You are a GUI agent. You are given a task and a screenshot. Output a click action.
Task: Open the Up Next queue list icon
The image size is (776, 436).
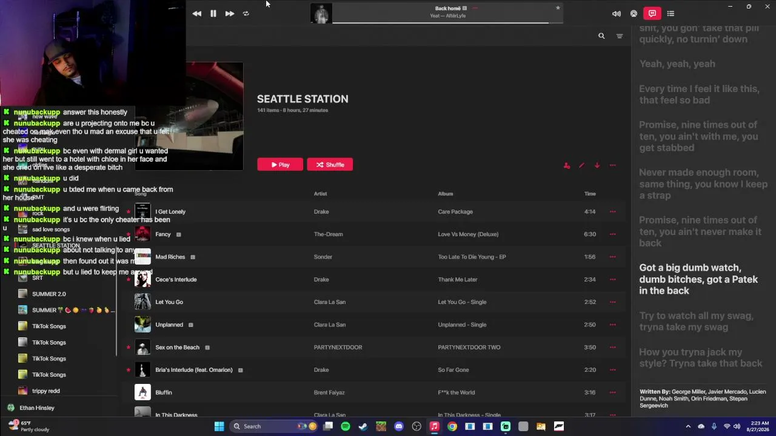point(671,13)
